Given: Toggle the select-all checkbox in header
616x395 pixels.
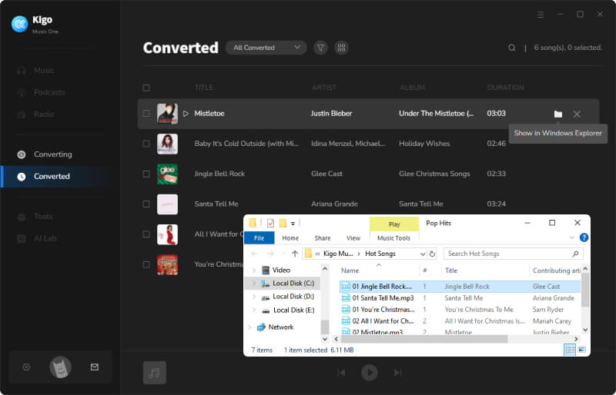Looking at the screenshot, I should (x=146, y=88).
